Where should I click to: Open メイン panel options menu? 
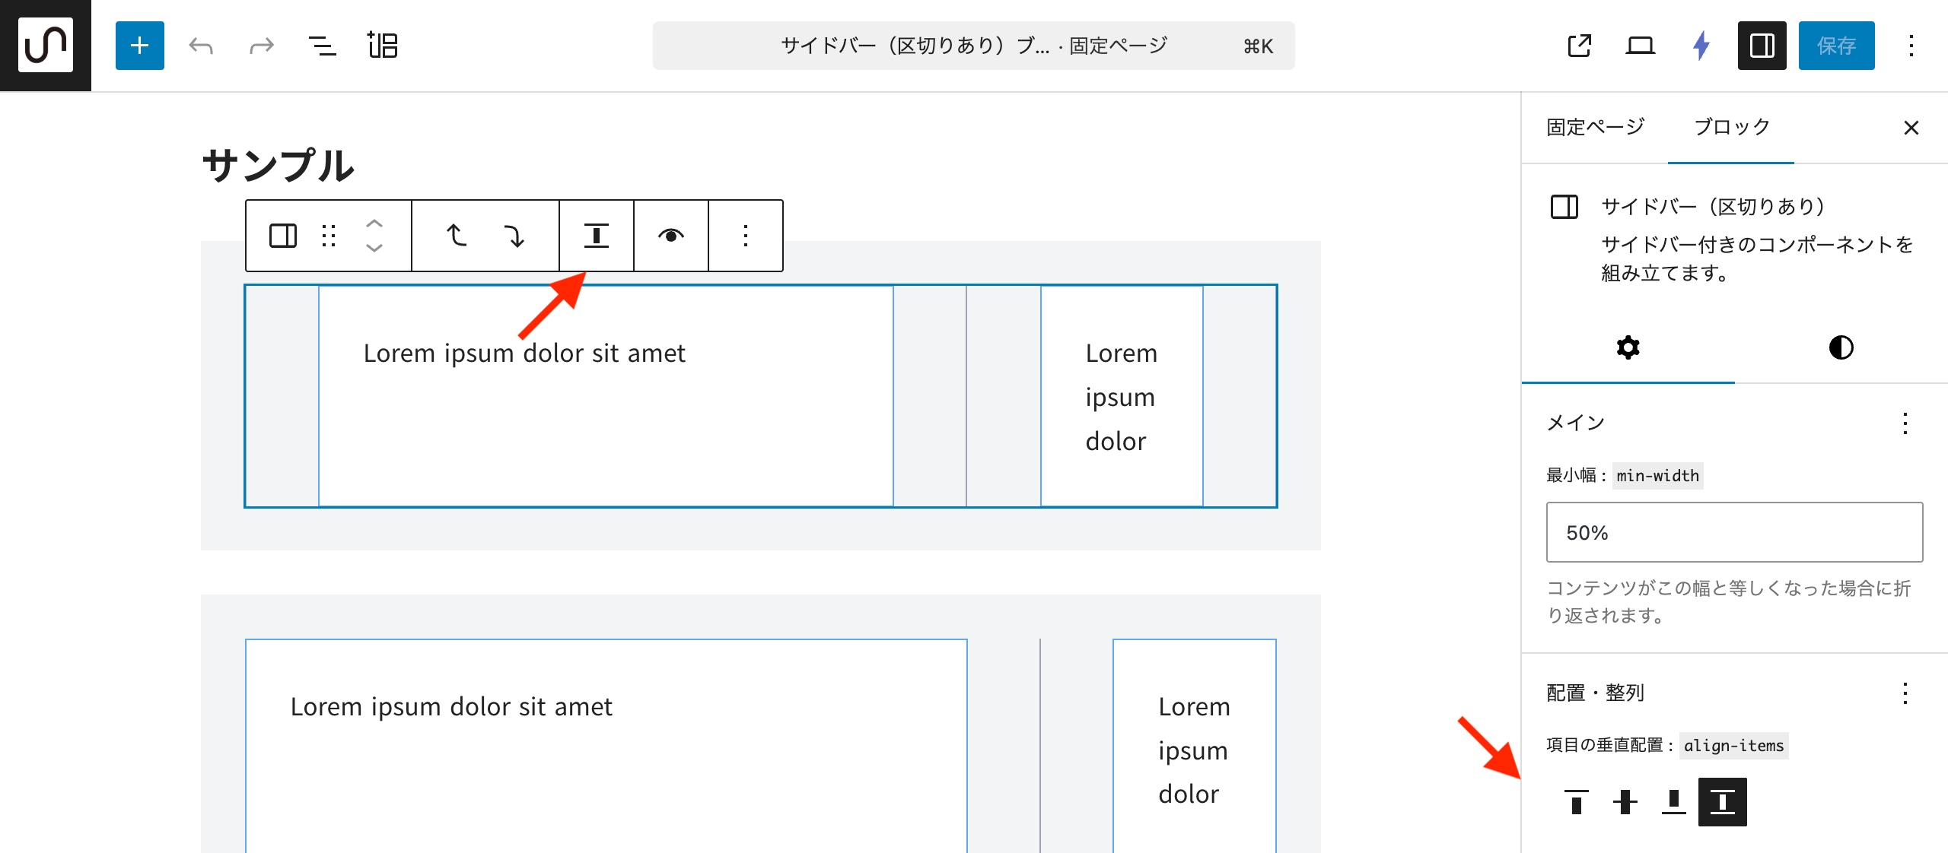click(1905, 423)
